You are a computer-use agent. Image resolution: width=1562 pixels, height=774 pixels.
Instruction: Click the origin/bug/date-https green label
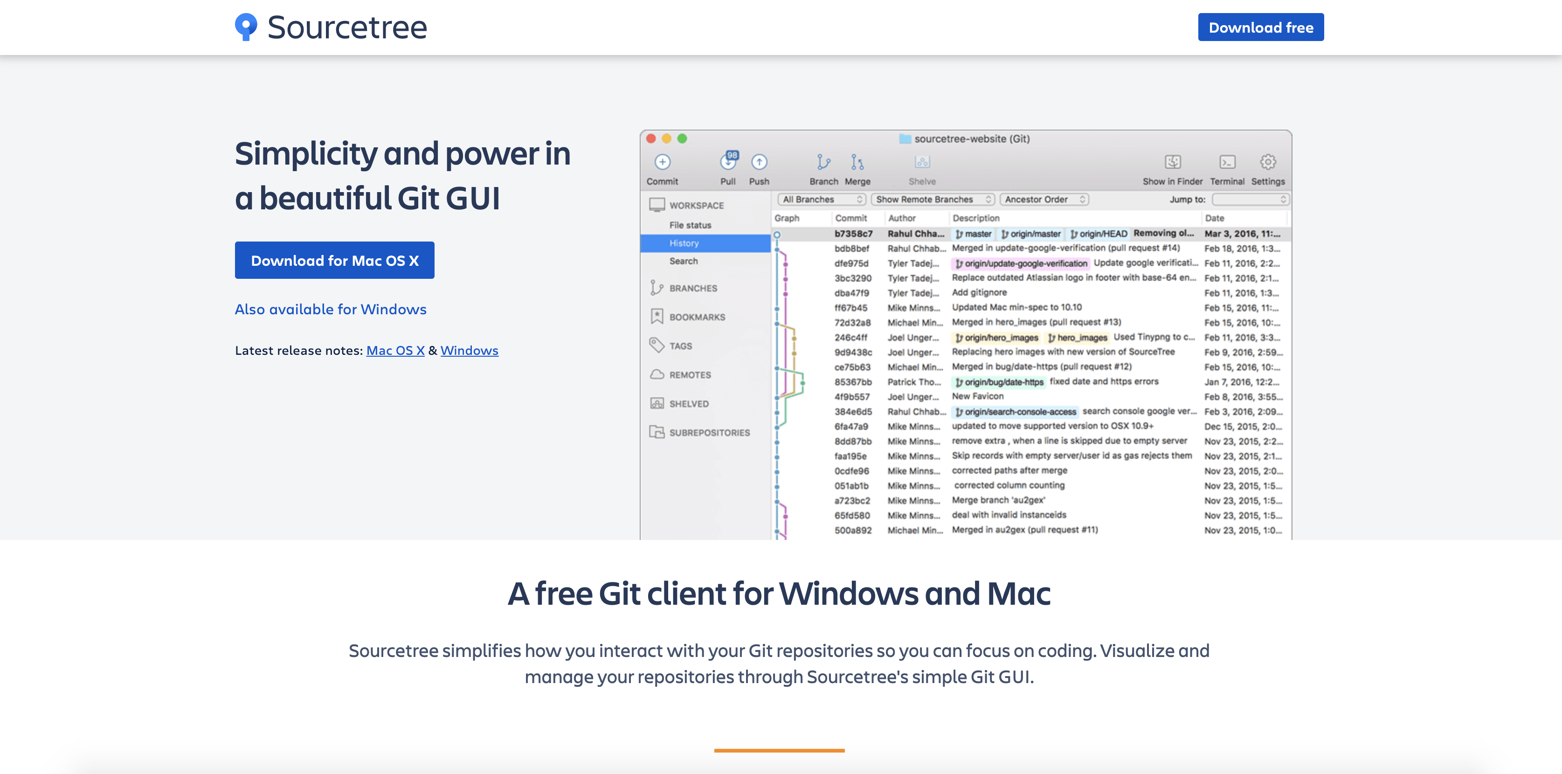[999, 382]
